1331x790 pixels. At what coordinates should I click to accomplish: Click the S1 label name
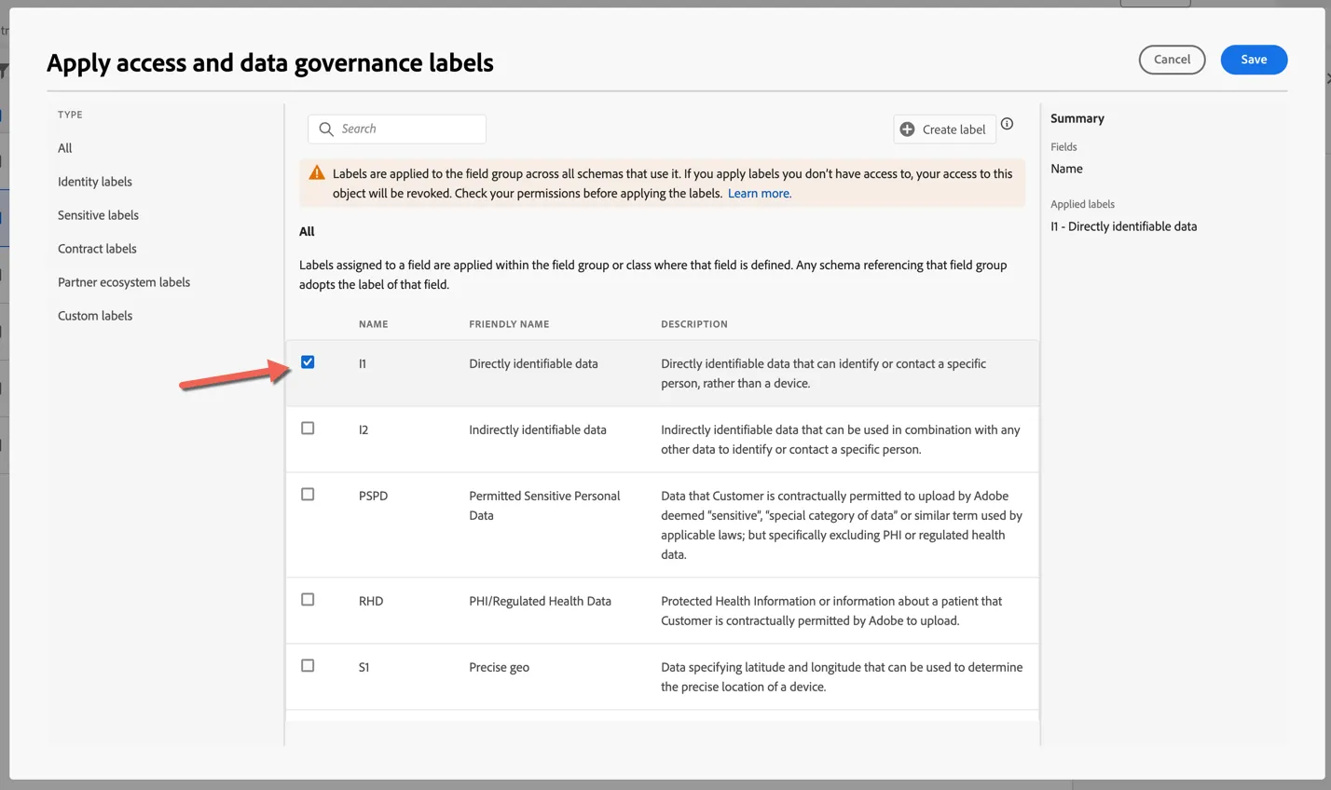click(x=364, y=668)
